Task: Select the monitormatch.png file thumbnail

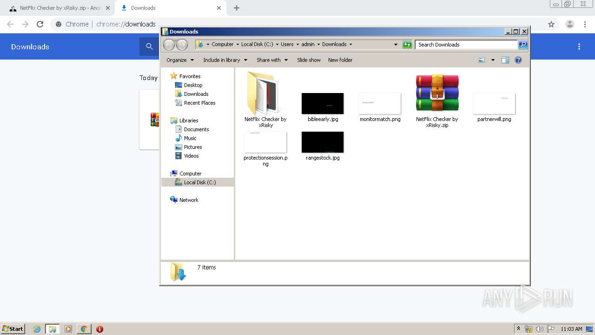Action: pyautogui.click(x=380, y=103)
